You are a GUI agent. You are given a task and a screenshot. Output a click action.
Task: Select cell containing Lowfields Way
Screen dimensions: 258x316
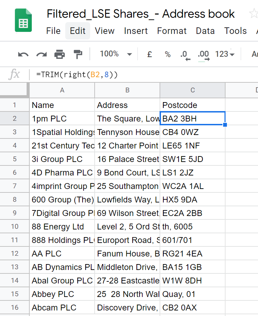click(x=127, y=199)
